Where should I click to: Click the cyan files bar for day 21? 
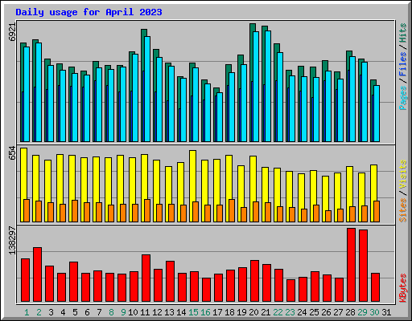(x=268, y=86)
